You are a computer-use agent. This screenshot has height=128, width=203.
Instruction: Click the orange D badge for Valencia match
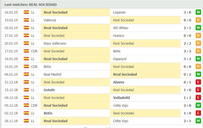coord(198,20)
